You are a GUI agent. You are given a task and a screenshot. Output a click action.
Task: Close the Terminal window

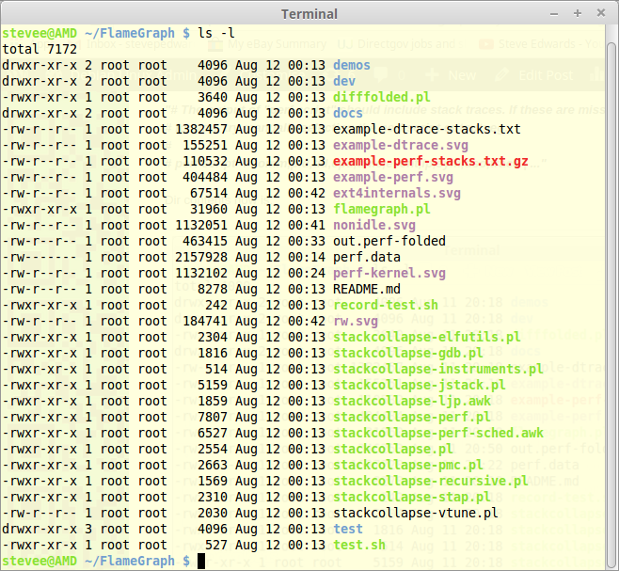tap(599, 14)
